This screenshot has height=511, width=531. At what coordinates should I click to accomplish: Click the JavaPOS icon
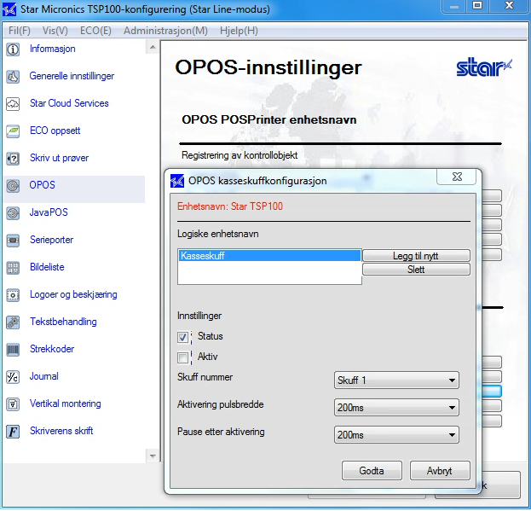[x=13, y=213]
